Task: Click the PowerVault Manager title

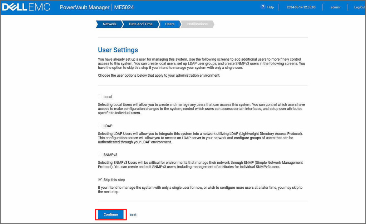Action: 84,7
